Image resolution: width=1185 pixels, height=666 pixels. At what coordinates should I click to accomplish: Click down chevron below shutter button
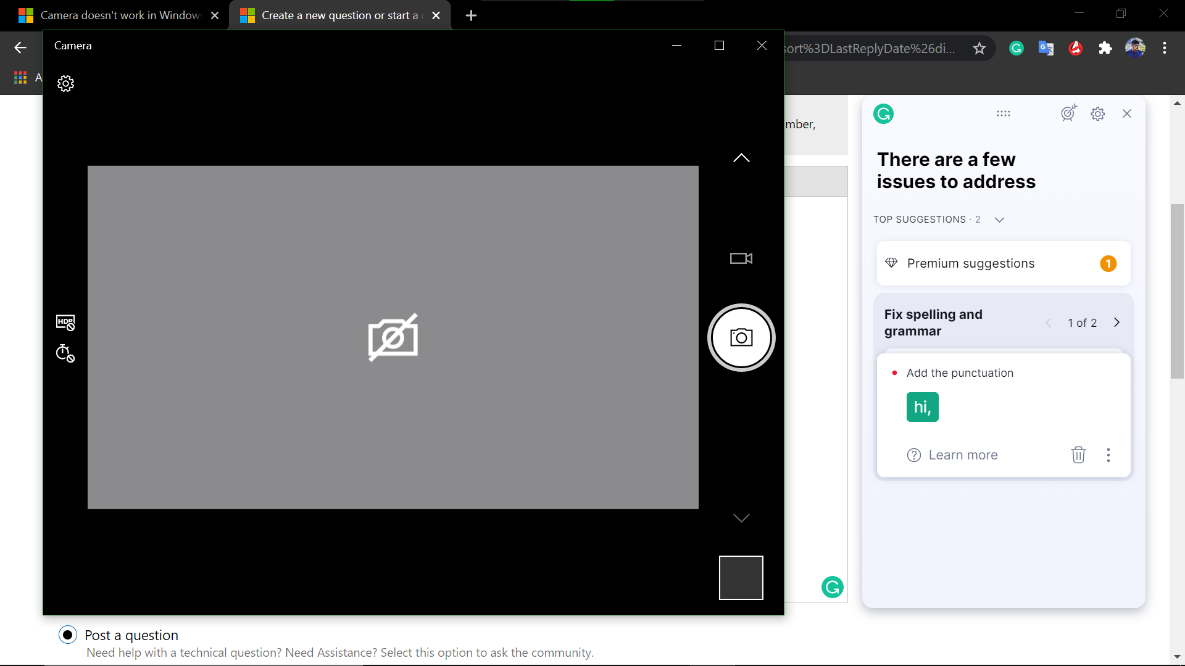click(741, 518)
